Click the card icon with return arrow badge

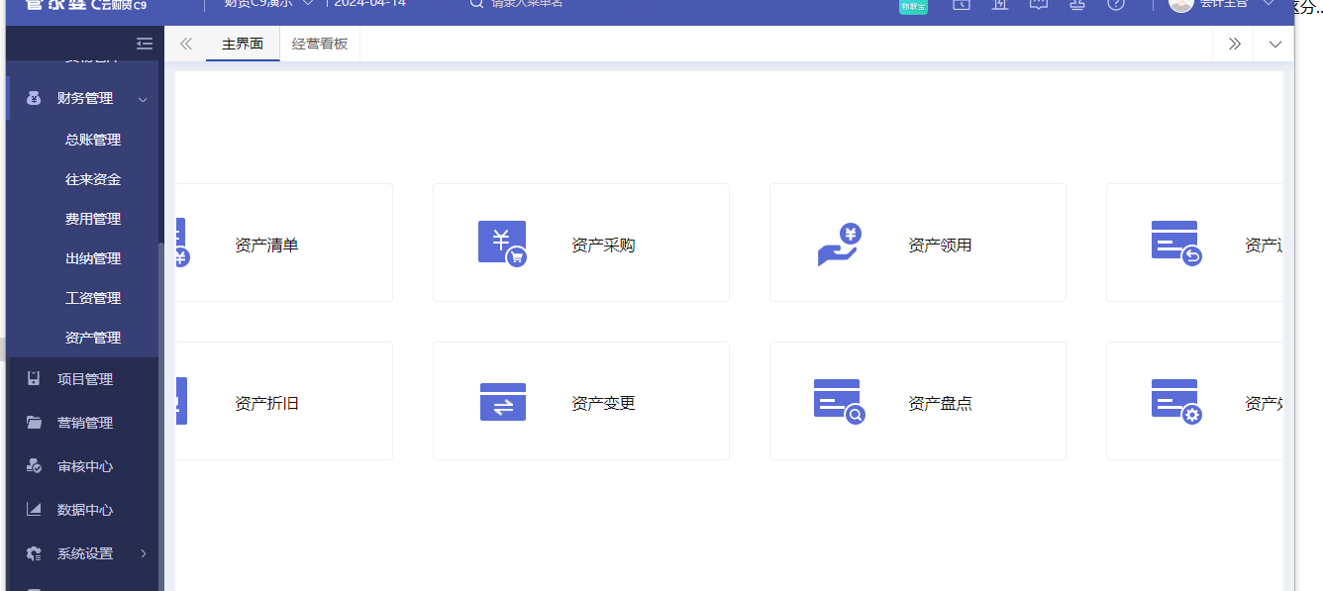coord(1176,243)
